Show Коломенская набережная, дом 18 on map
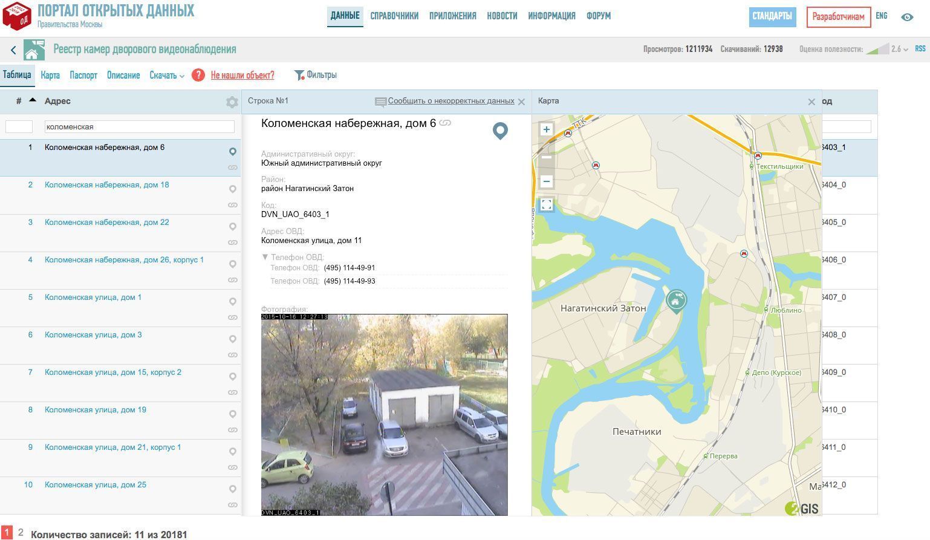The width and height of the screenshot is (930, 540). 233,189
